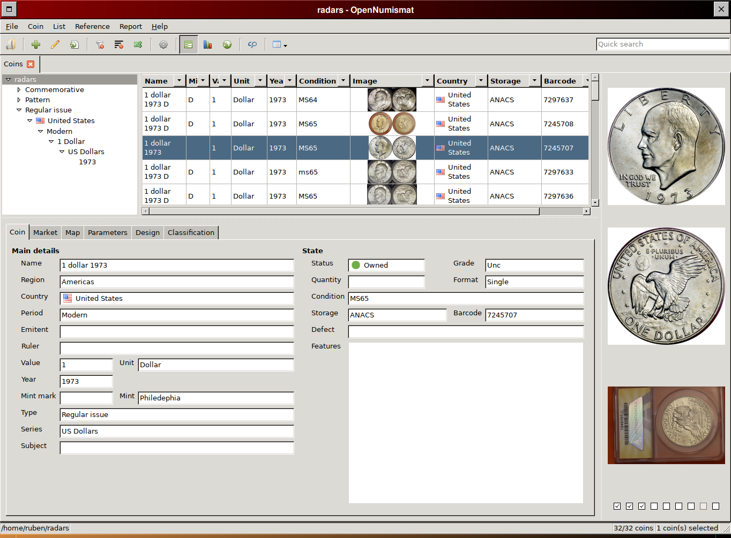The height and width of the screenshot is (538, 731).
Task: Duplicate the coin with the copy icon
Action: [x=74, y=44]
